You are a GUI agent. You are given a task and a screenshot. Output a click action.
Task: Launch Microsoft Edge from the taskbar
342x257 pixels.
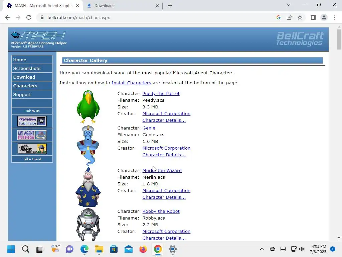tap(84, 249)
